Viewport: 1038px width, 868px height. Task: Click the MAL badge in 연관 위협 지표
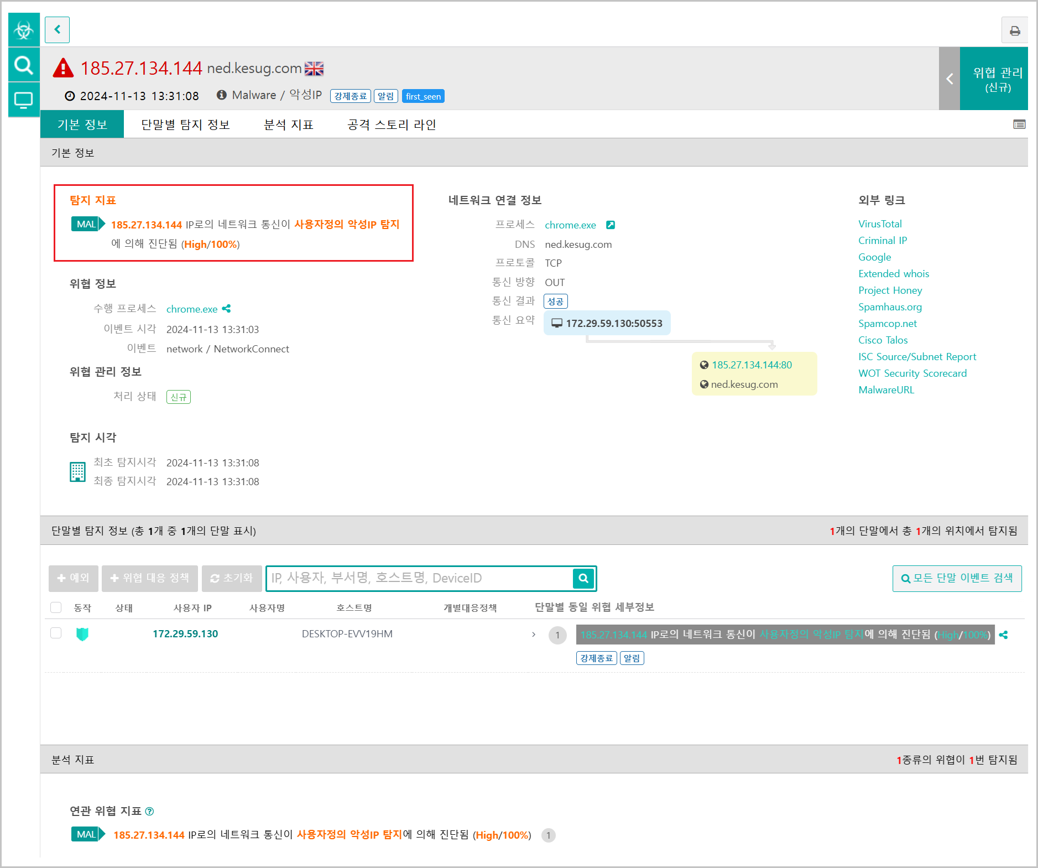88,834
